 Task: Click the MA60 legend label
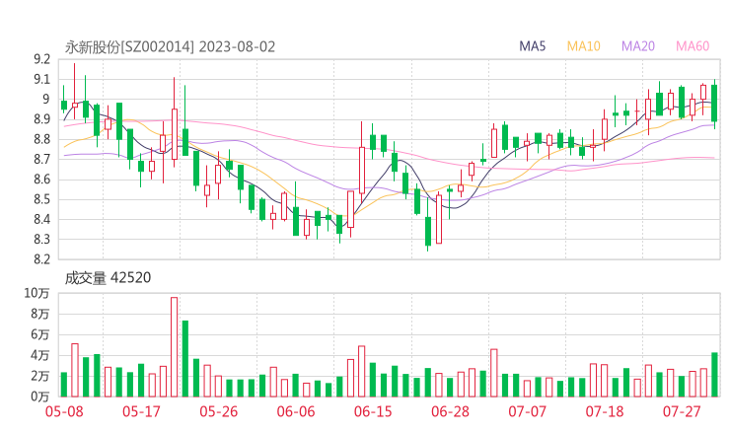coord(693,46)
